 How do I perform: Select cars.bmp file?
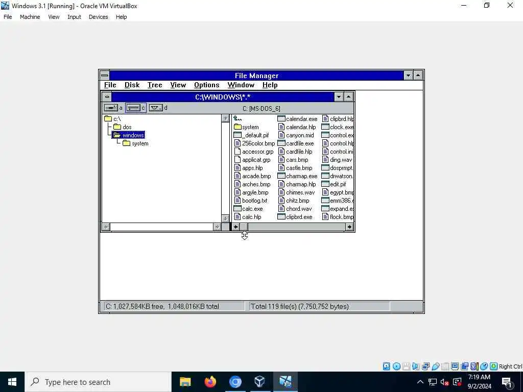pyautogui.click(x=293, y=160)
